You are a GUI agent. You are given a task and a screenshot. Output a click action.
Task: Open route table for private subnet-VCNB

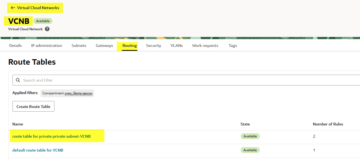pos(52,136)
